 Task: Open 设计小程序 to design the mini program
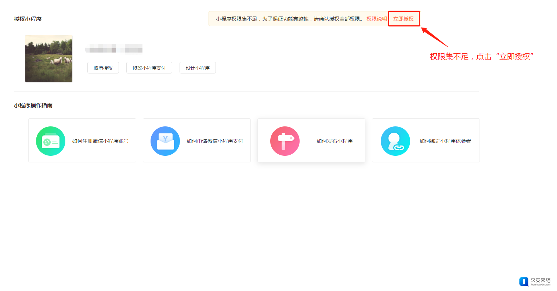(198, 68)
